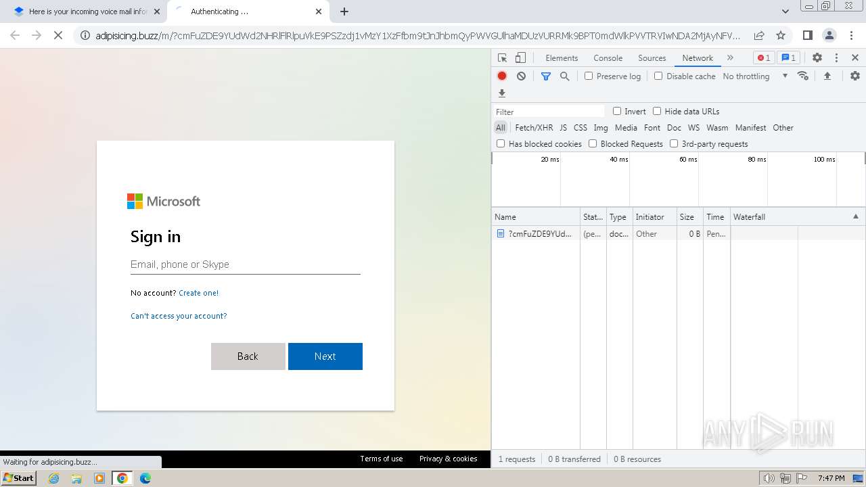Viewport: 866px width, 487px height.
Task: Switch to the Console tab
Action: [608, 58]
